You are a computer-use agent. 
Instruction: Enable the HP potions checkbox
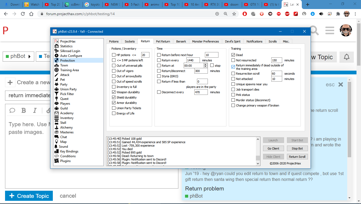[114, 55]
